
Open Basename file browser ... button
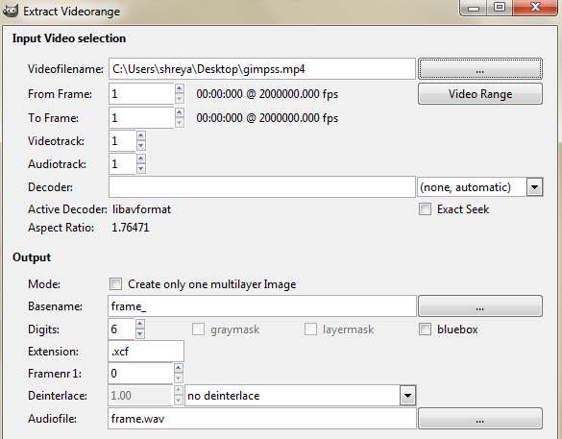pos(480,306)
